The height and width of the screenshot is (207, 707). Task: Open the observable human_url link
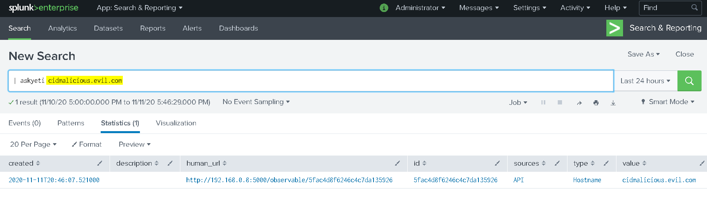pyautogui.click(x=289, y=180)
